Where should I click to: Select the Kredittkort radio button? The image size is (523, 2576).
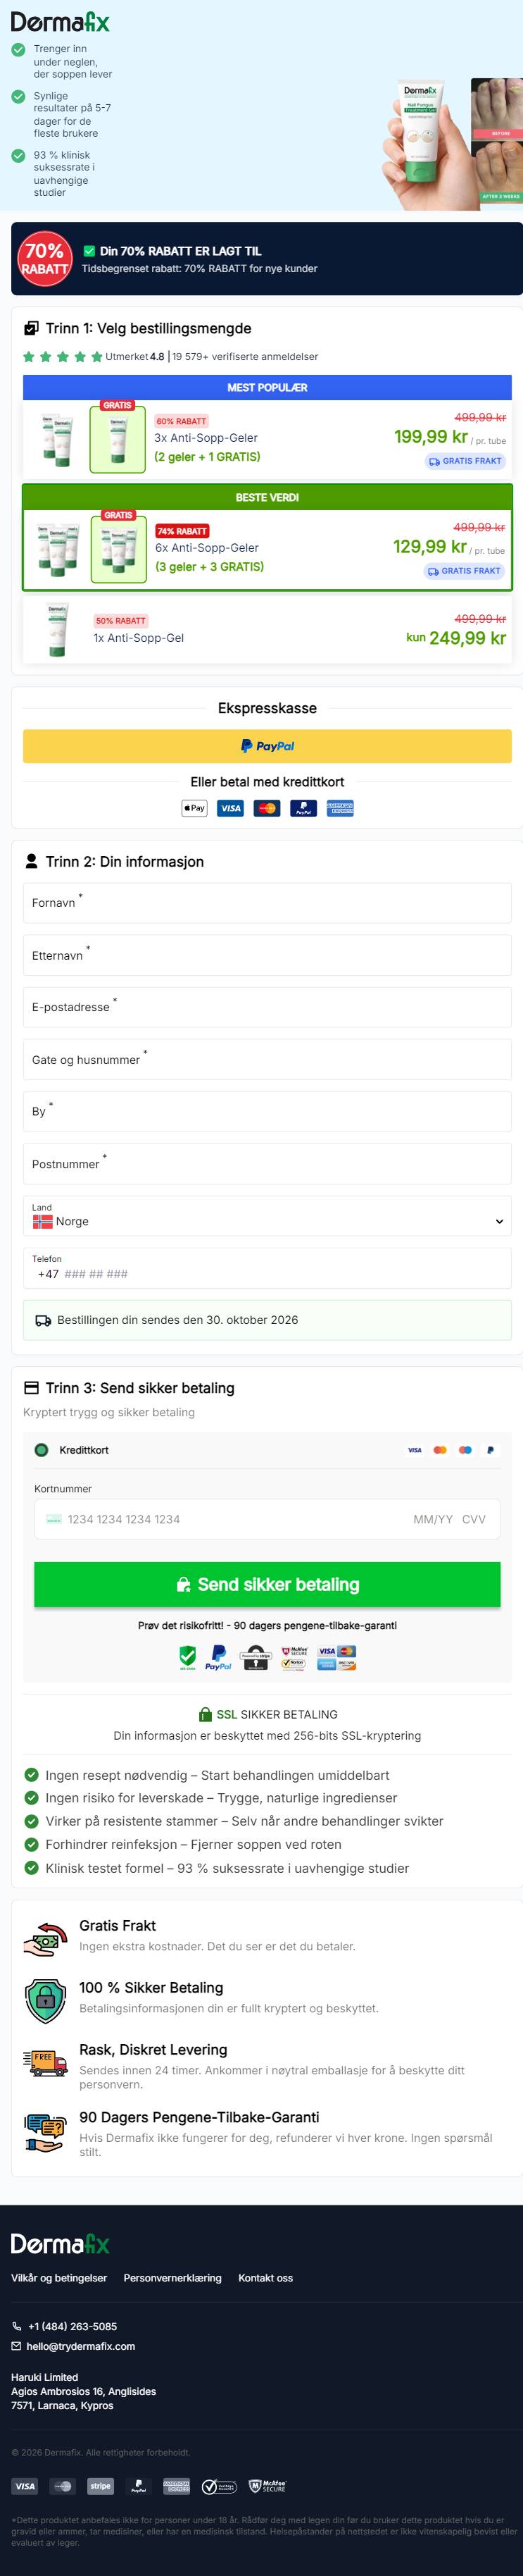pyautogui.click(x=41, y=1450)
